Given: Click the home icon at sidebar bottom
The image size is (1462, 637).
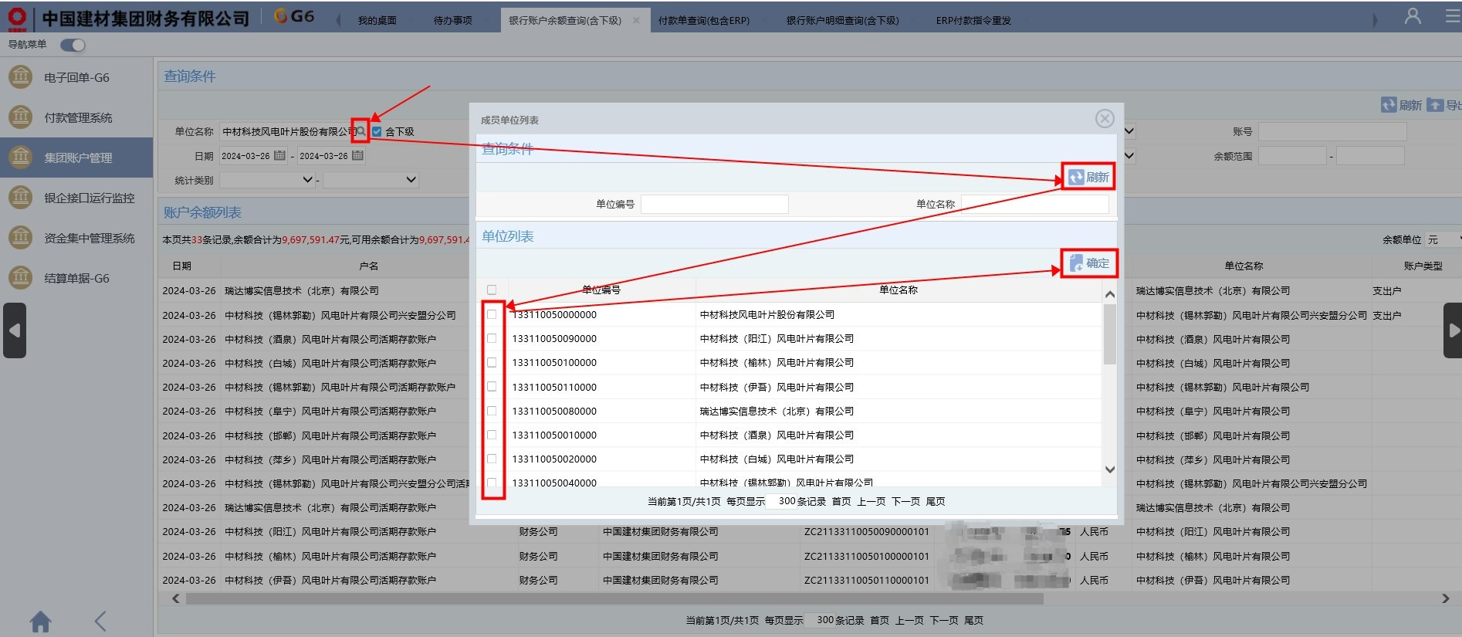Looking at the screenshot, I should (40, 621).
